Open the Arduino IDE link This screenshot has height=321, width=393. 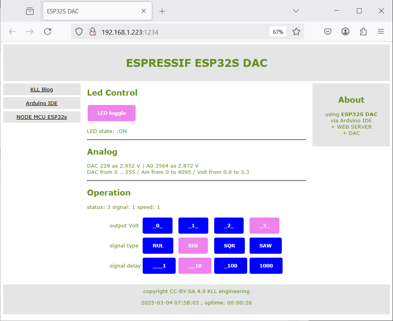(x=42, y=103)
